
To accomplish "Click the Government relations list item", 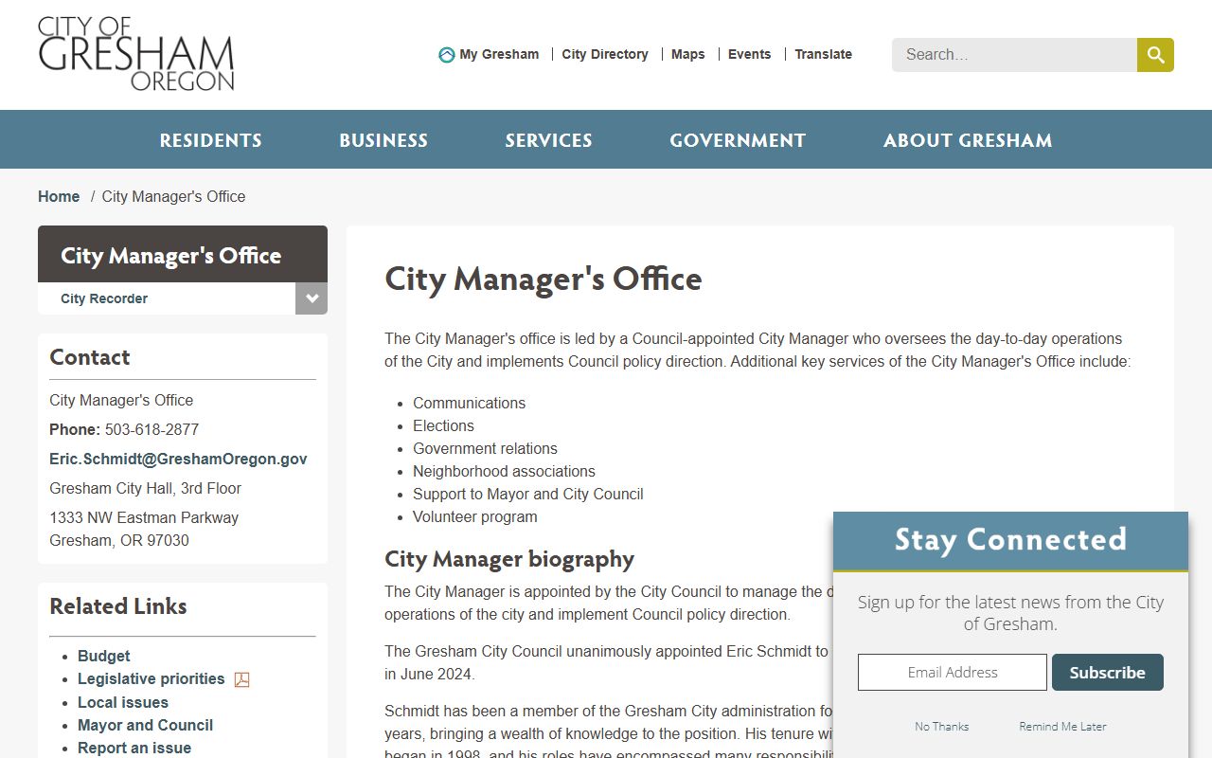I will click(485, 448).
